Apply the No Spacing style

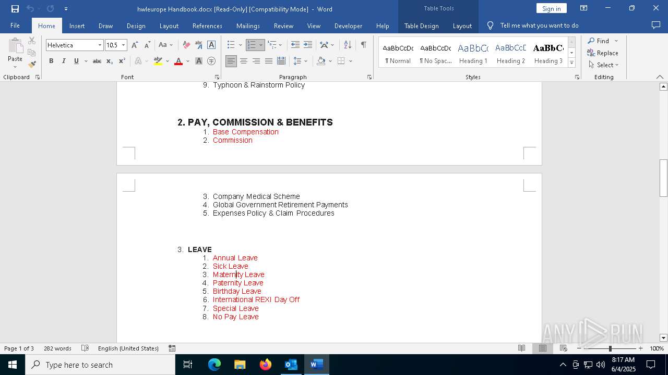point(436,53)
